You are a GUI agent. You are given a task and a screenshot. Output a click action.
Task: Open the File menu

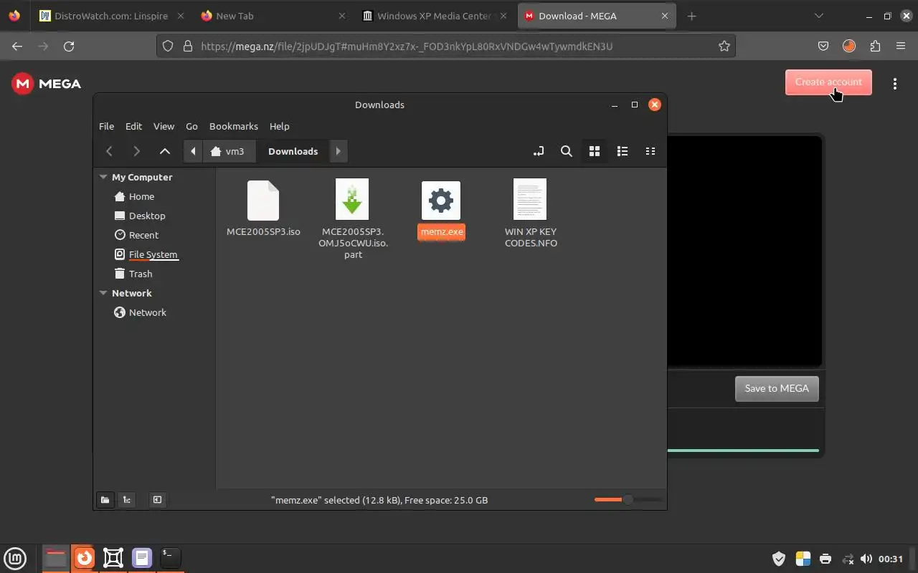(106, 126)
